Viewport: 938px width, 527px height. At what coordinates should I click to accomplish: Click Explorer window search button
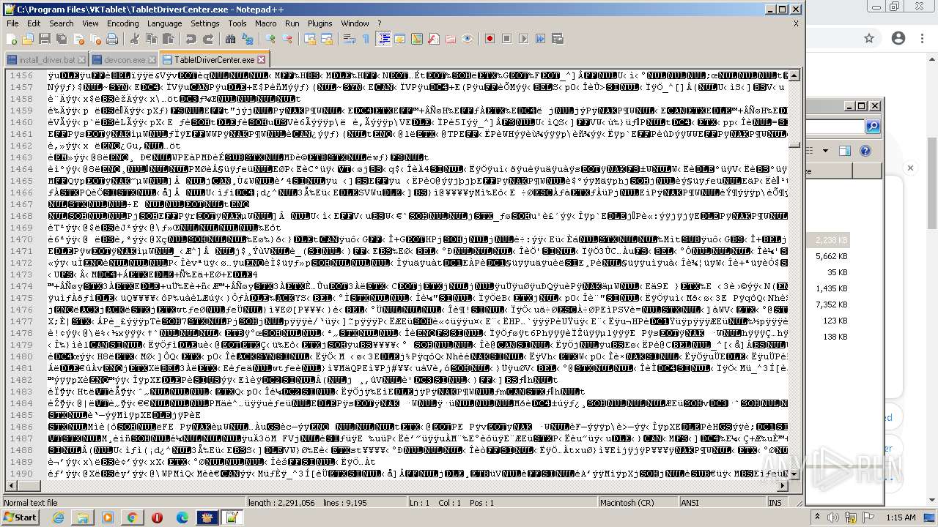tap(872, 127)
